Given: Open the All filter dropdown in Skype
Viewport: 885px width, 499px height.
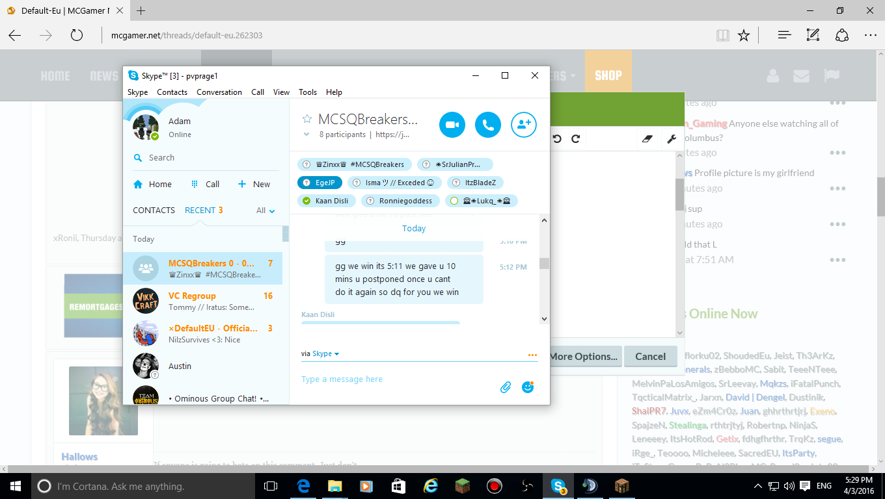Looking at the screenshot, I should [x=265, y=211].
